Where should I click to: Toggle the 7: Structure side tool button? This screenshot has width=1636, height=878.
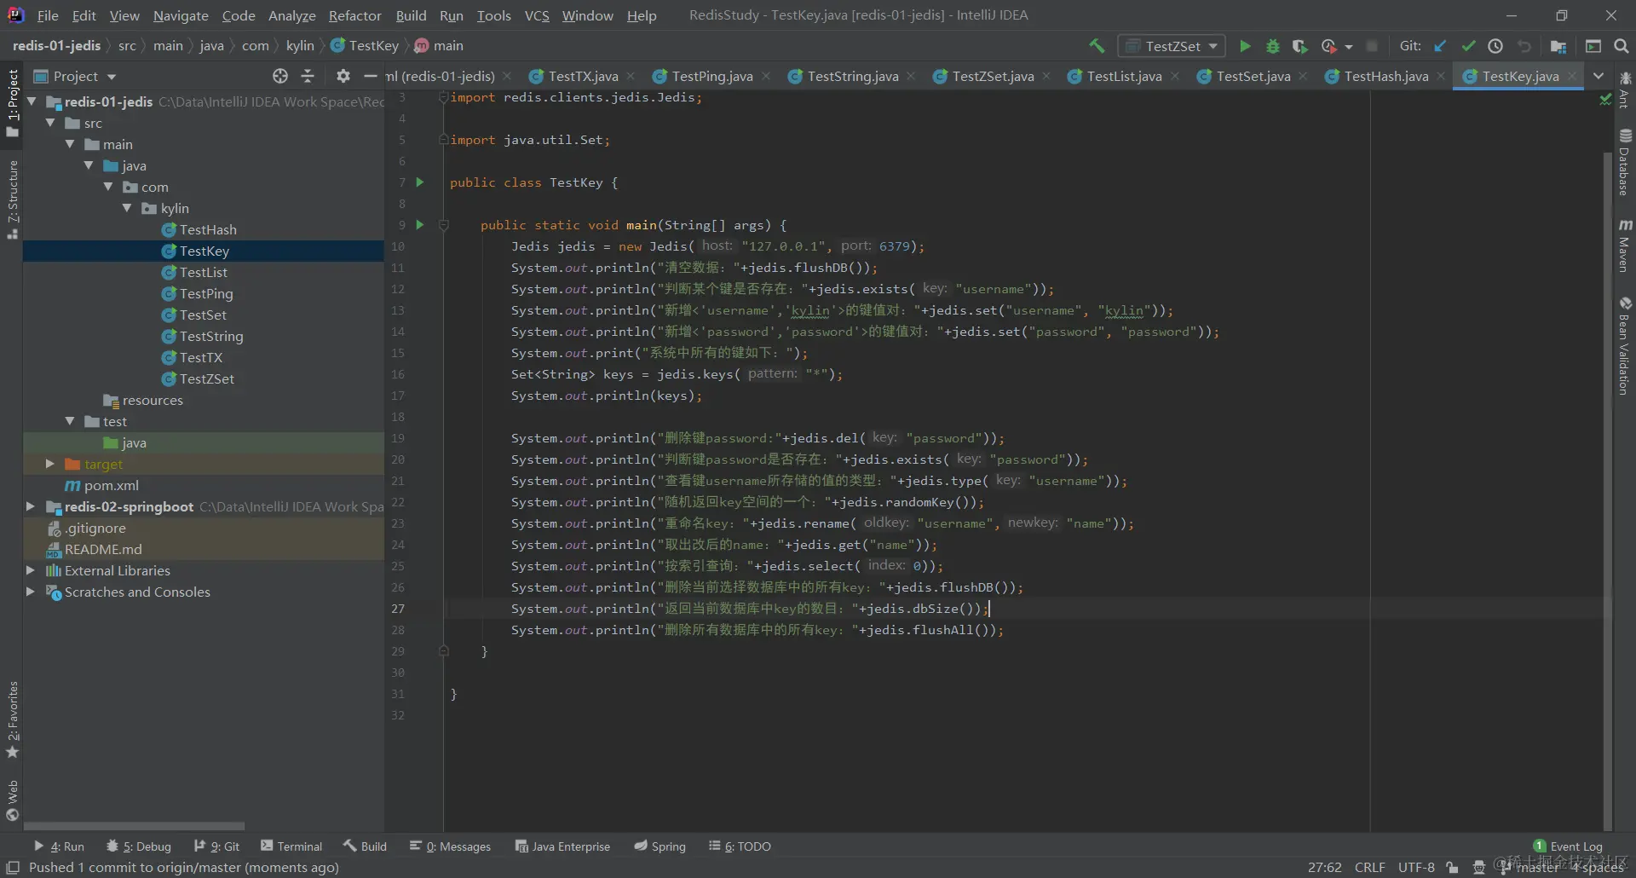pos(12,199)
